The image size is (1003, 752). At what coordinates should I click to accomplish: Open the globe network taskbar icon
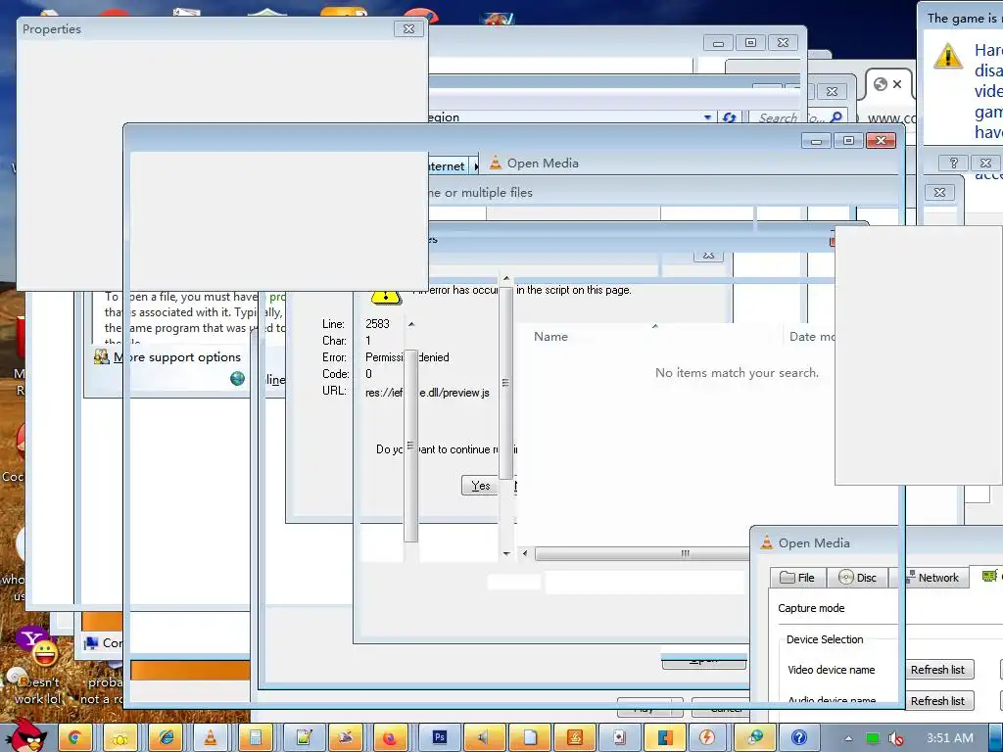pos(755,738)
